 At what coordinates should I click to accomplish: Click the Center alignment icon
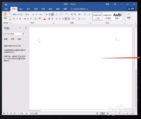click(60, 19)
